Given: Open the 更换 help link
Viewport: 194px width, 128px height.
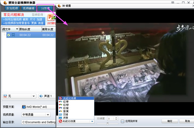Looking at the screenshot, I should click(34, 23).
